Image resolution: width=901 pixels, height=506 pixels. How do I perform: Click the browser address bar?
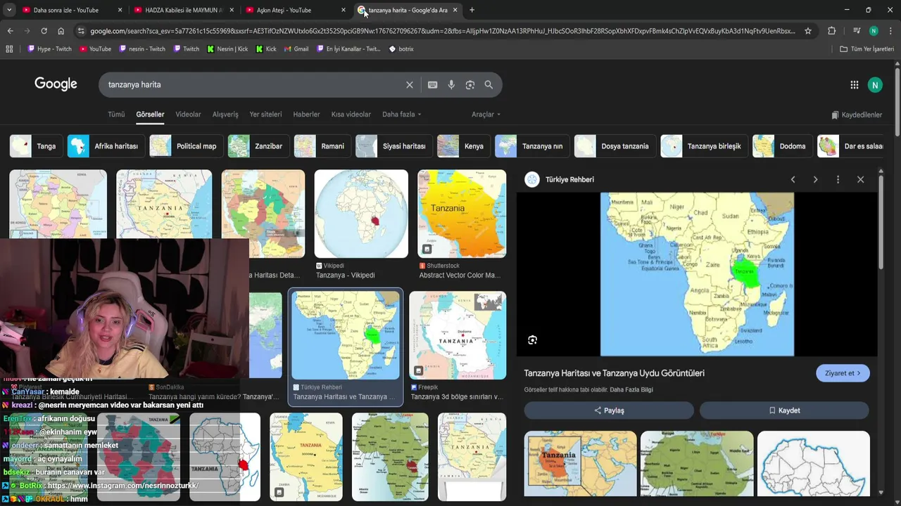(x=442, y=31)
